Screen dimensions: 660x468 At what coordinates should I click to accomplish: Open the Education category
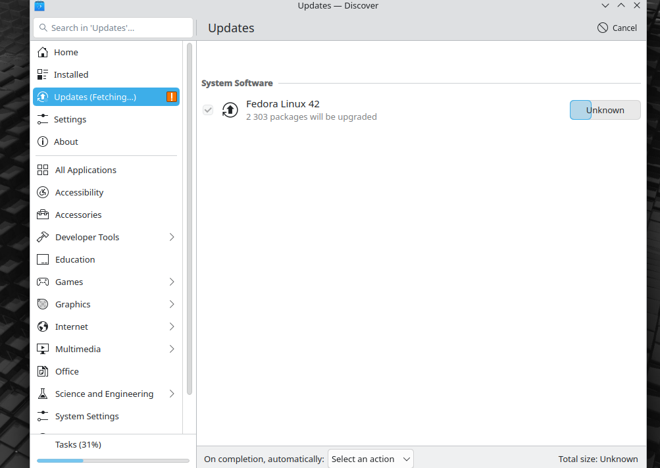click(106, 259)
